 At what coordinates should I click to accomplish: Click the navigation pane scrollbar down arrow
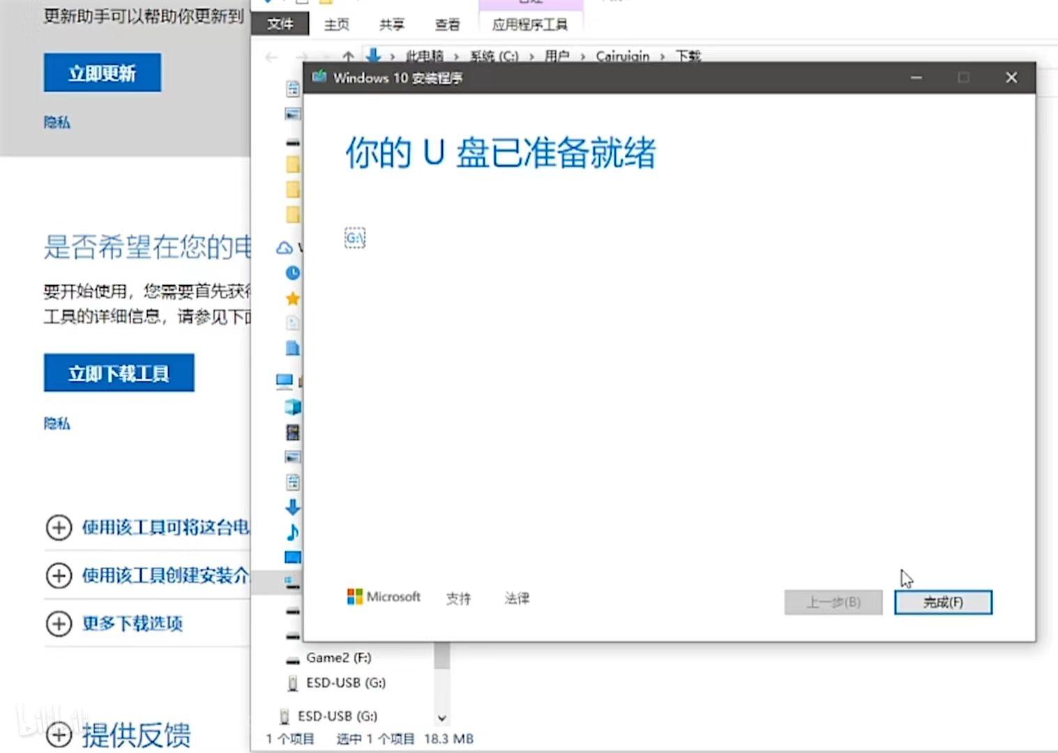pos(441,717)
